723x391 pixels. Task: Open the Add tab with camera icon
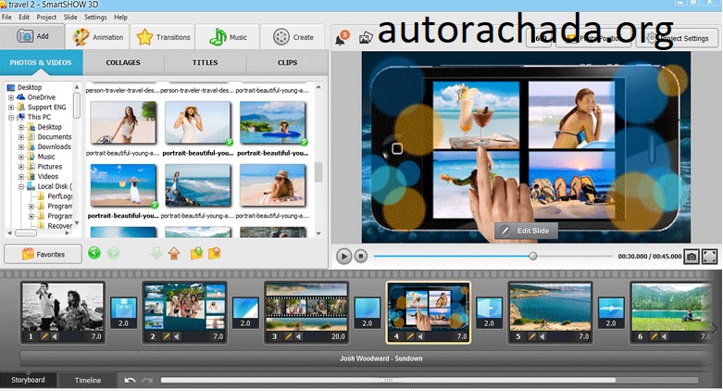coord(32,36)
